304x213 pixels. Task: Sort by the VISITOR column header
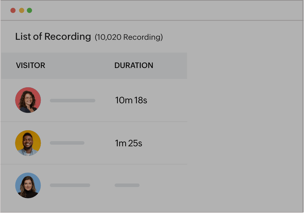(x=30, y=65)
